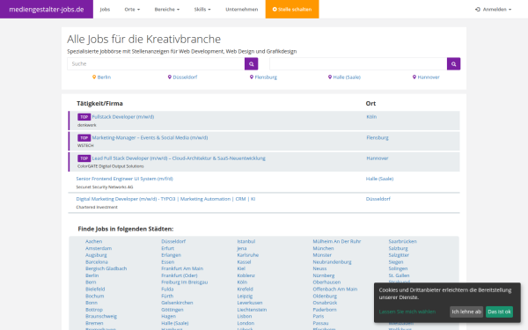Image resolution: width=528 pixels, height=330 pixels.
Task: Focus the Suche keyword input field
Action: pyautogui.click(x=156, y=64)
